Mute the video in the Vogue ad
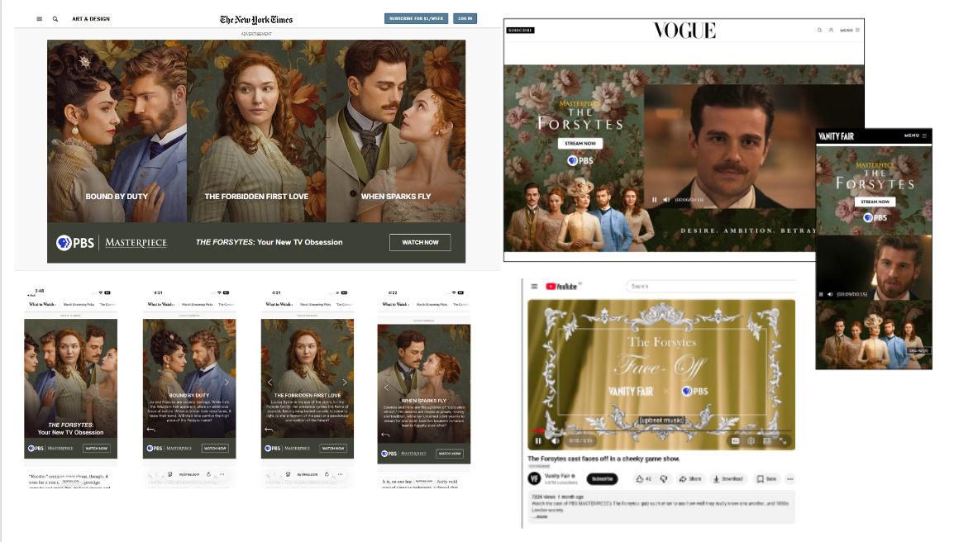Image resolution: width=978 pixels, height=542 pixels. coord(666,200)
